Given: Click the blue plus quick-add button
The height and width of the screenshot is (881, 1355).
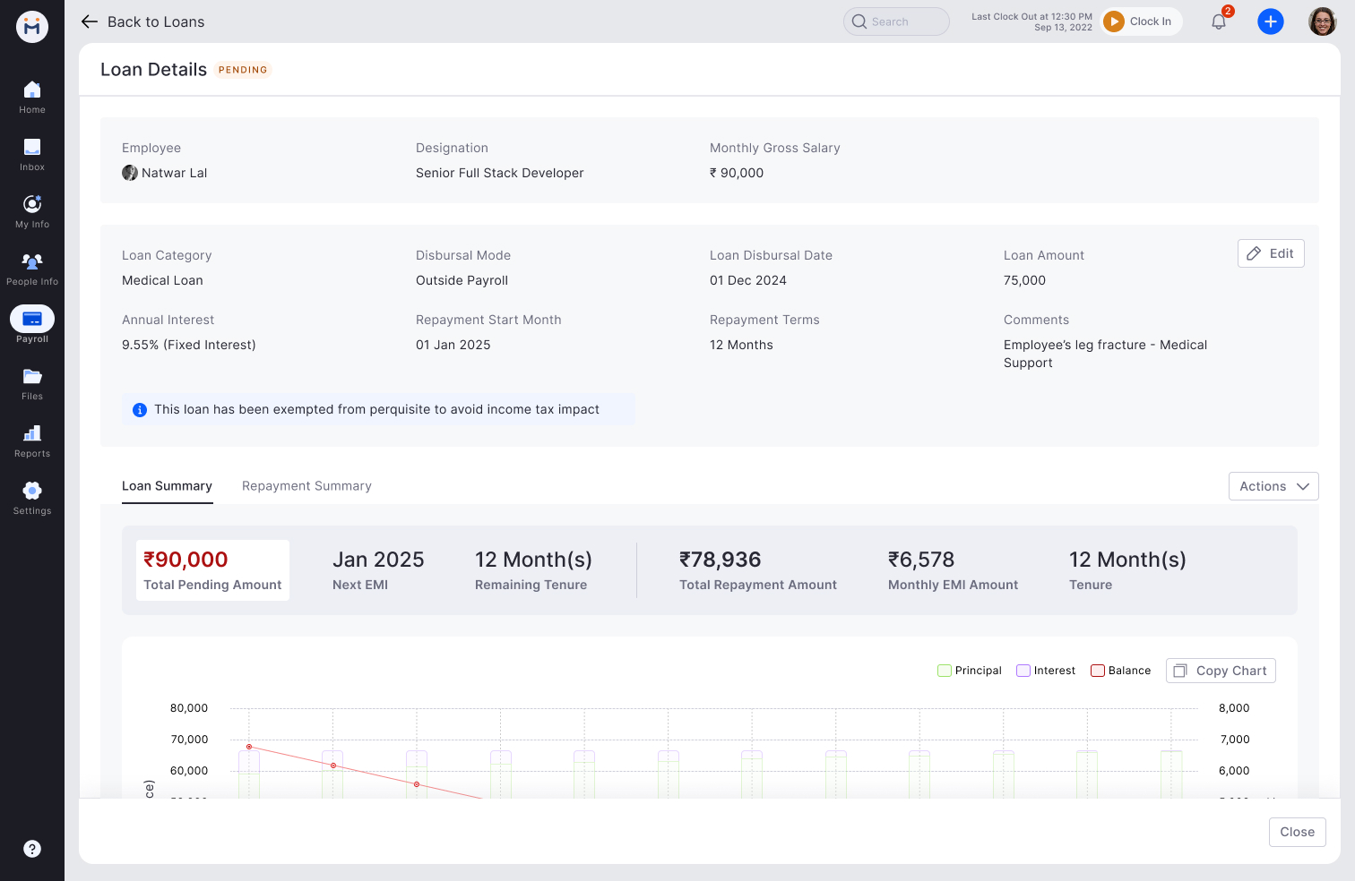Looking at the screenshot, I should pyautogui.click(x=1271, y=21).
